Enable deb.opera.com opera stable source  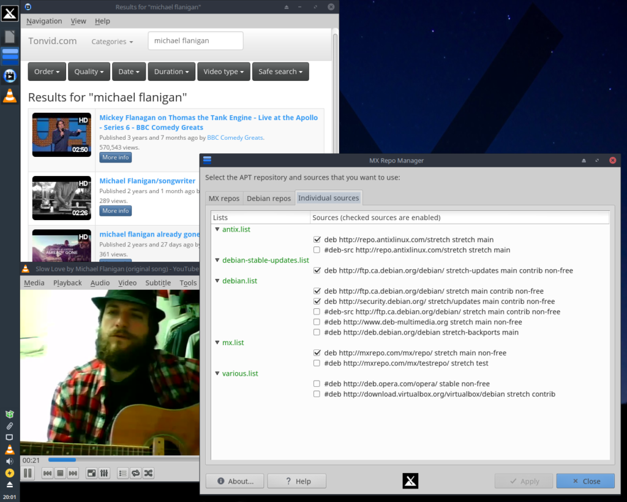tap(317, 384)
